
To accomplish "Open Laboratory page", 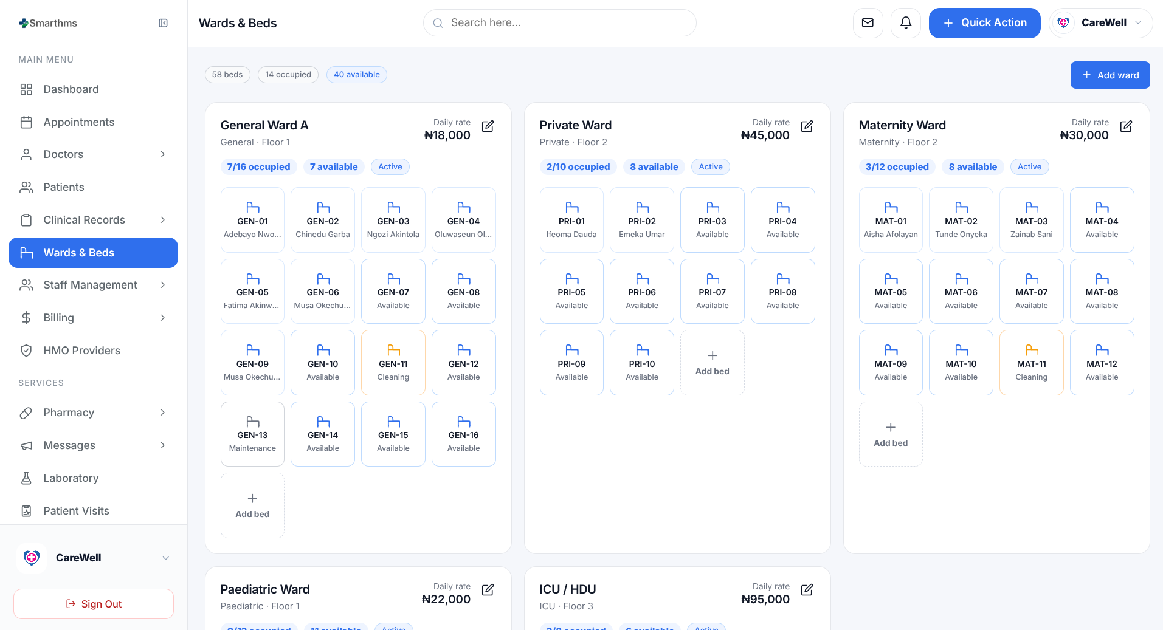I will [94, 478].
